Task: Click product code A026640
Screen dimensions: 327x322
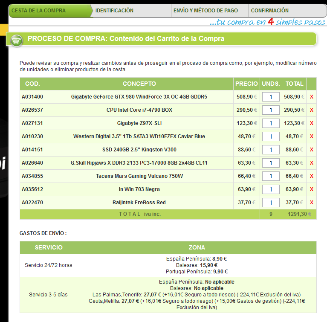Action: pos(32,163)
